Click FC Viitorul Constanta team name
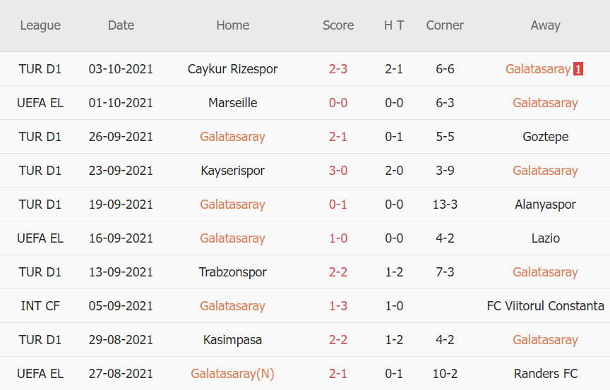Viewport: 610px width, 390px height. click(545, 306)
